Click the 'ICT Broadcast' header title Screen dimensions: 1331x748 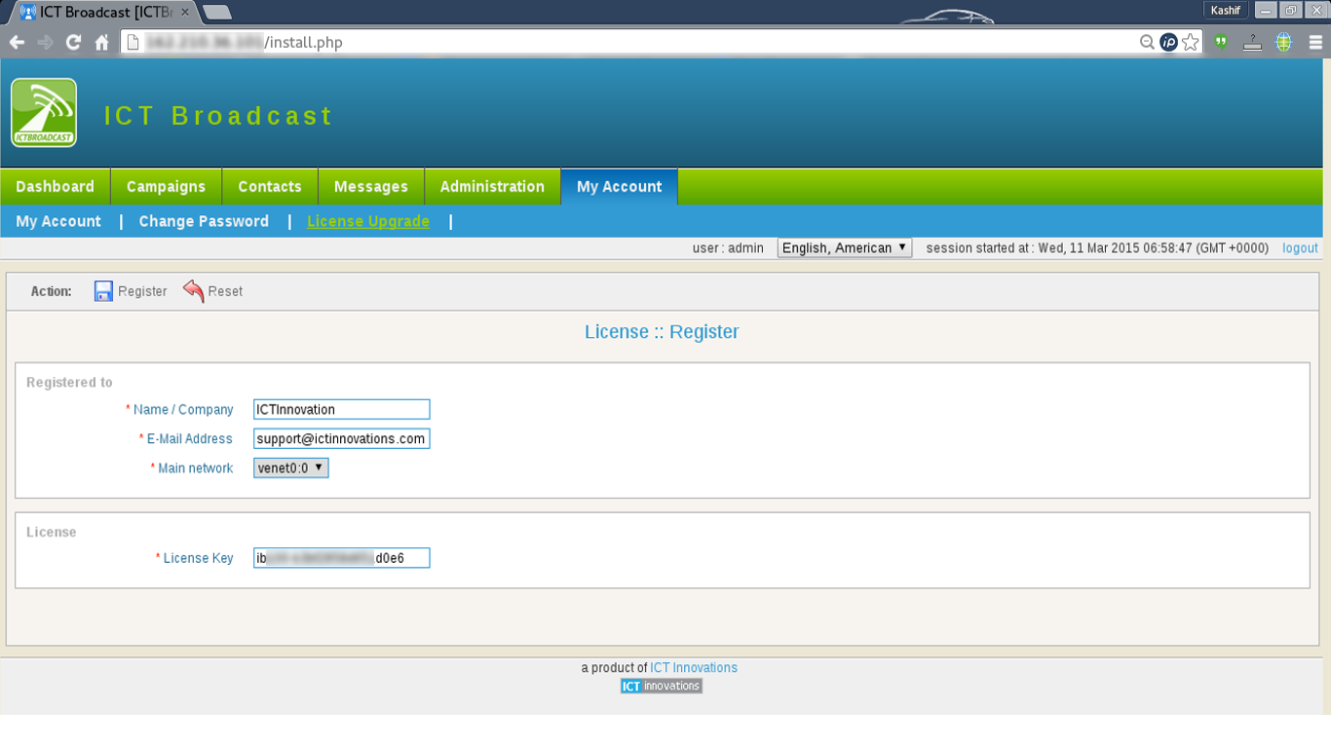(218, 116)
